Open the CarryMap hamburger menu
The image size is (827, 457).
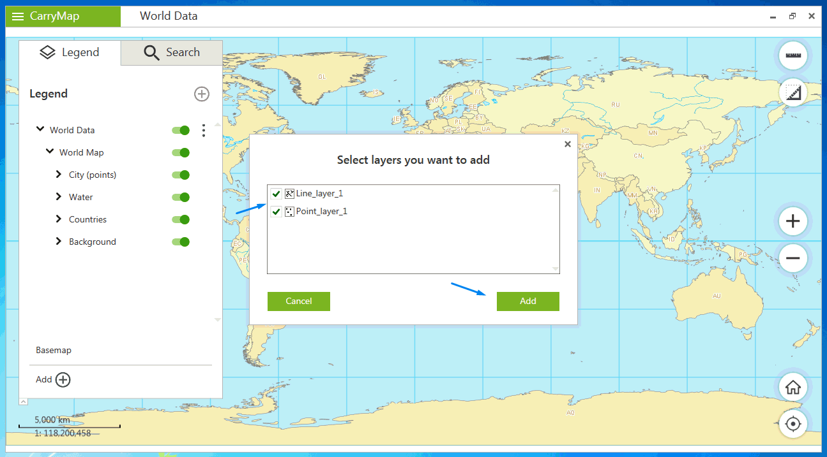point(18,17)
